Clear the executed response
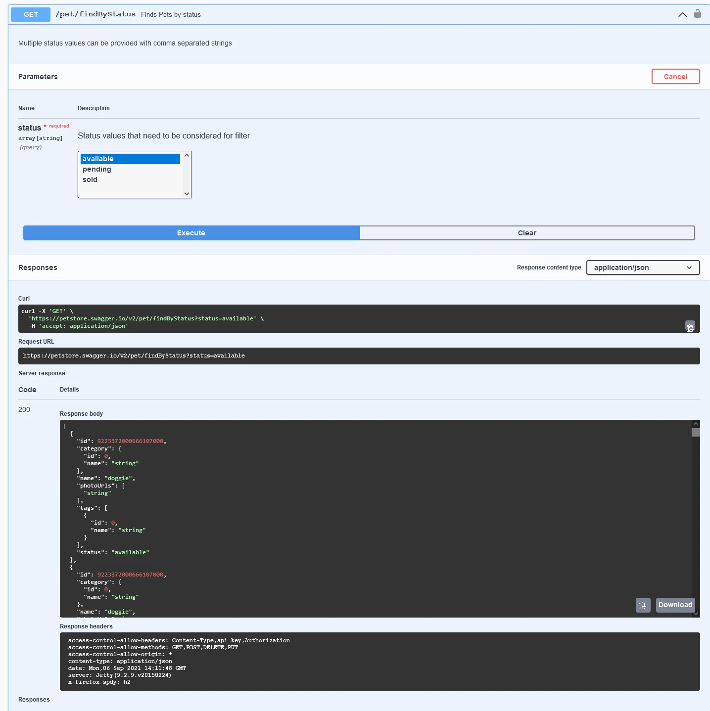 pyautogui.click(x=527, y=233)
